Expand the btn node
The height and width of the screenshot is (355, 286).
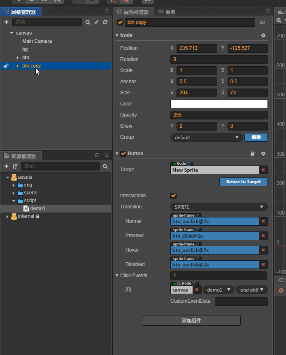click(x=18, y=58)
